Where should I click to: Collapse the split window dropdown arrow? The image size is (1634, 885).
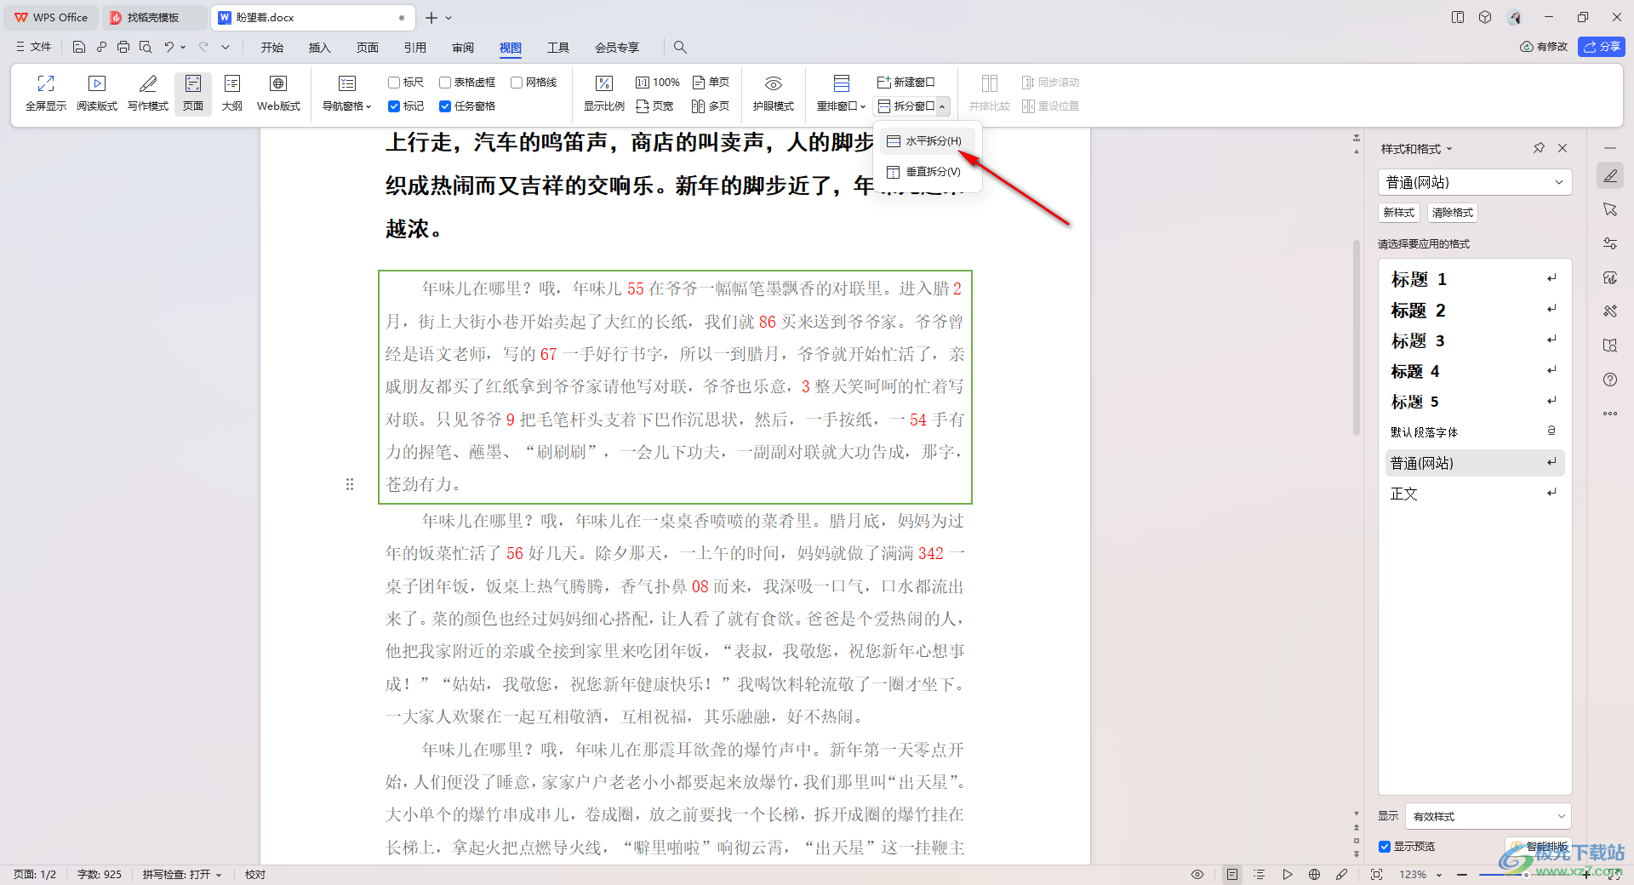943,106
